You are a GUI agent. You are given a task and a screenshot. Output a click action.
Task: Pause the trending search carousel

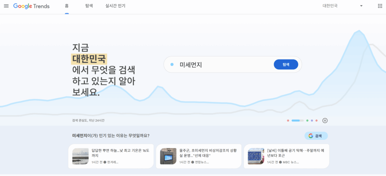point(325,121)
